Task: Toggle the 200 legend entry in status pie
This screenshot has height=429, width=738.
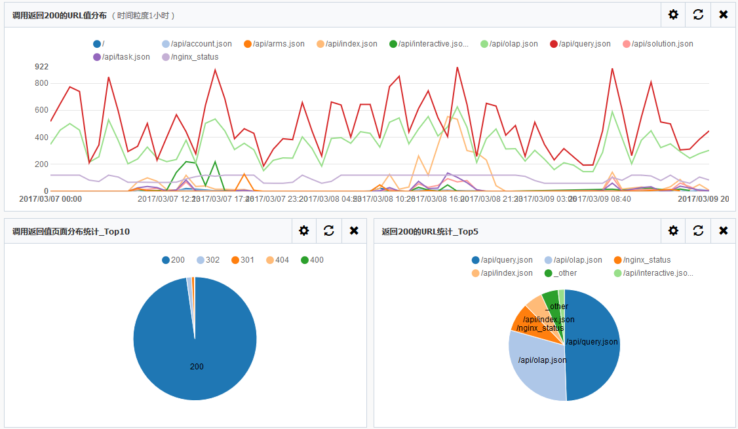Action: tap(173, 259)
